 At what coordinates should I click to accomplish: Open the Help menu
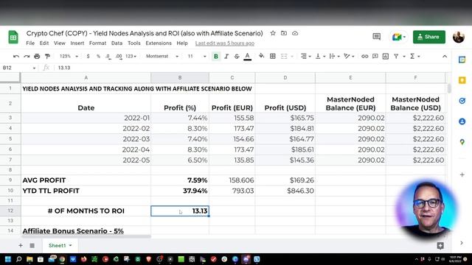182,43
